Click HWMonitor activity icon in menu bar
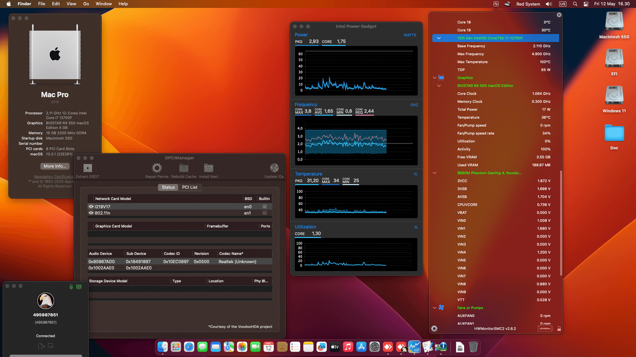636x357 pixels. (x=496, y=4)
